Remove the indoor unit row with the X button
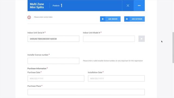Viewport: 174px width, 98px height. [x=141, y=39]
